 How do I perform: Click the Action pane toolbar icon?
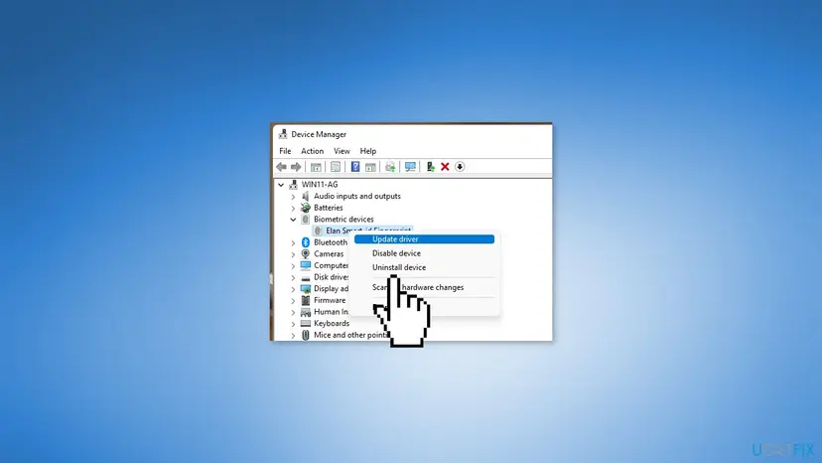coord(370,167)
